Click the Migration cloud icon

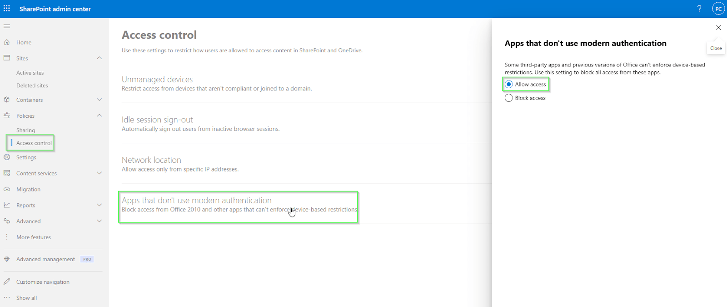tap(7, 189)
